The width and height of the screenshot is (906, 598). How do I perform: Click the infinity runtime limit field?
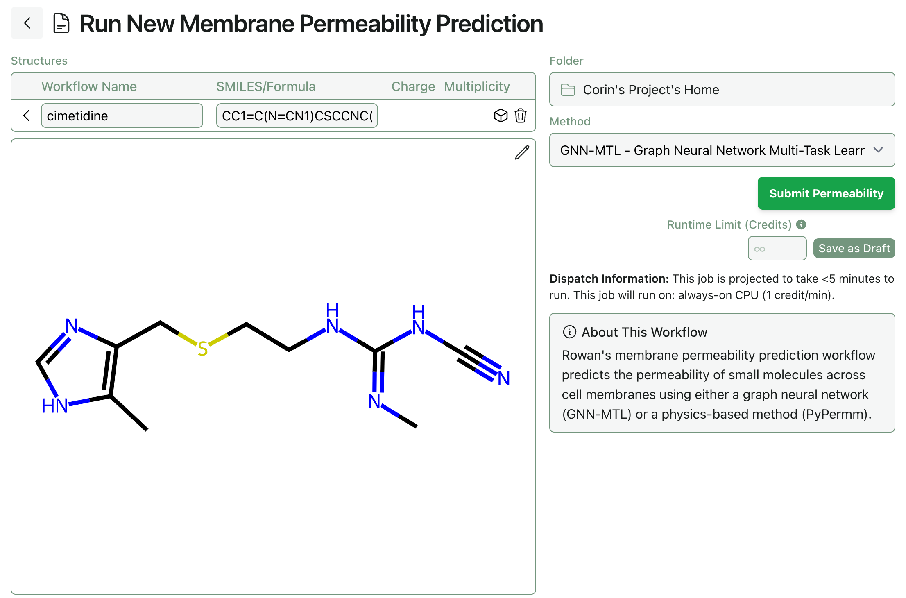(x=777, y=248)
